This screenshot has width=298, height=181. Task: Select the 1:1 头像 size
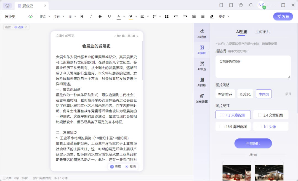(x=271, y=126)
